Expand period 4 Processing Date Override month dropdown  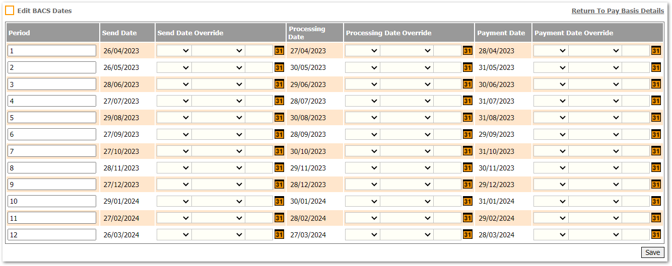[x=407, y=101]
